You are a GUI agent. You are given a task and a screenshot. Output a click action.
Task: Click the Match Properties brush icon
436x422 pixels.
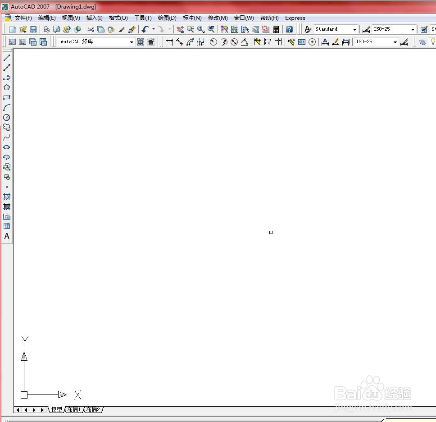(122, 29)
